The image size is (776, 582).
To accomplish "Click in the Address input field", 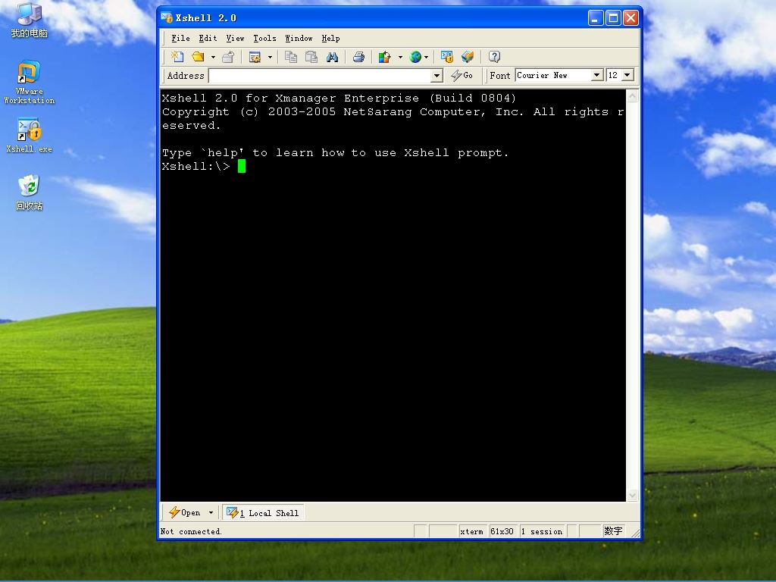I will click(321, 76).
